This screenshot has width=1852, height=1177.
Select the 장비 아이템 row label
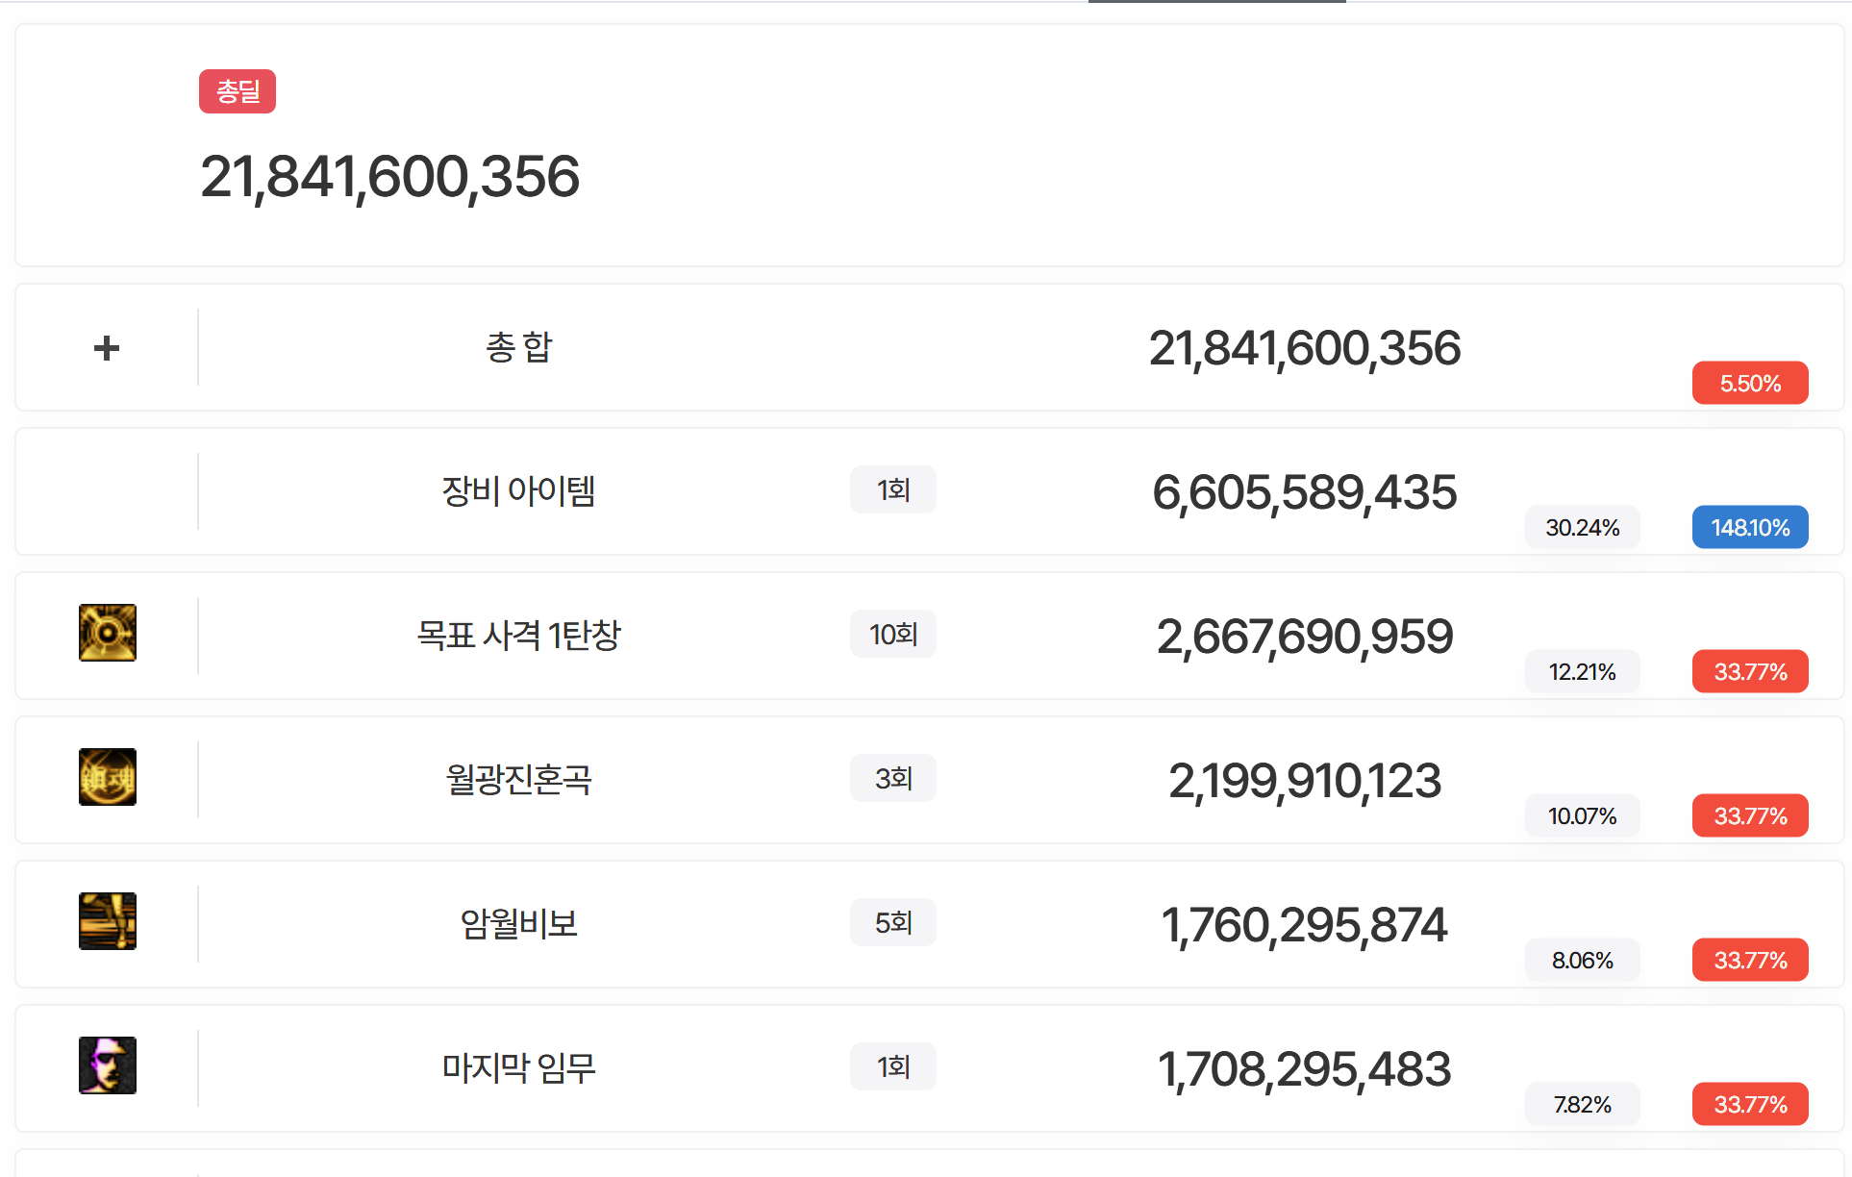(x=518, y=490)
